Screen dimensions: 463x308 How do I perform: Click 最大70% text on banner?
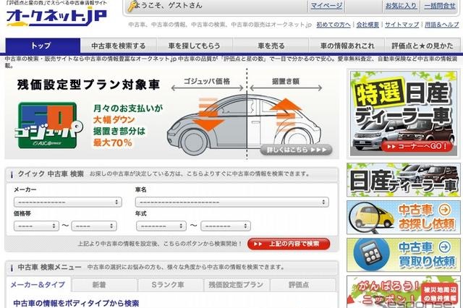pyautogui.click(x=113, y=142)
